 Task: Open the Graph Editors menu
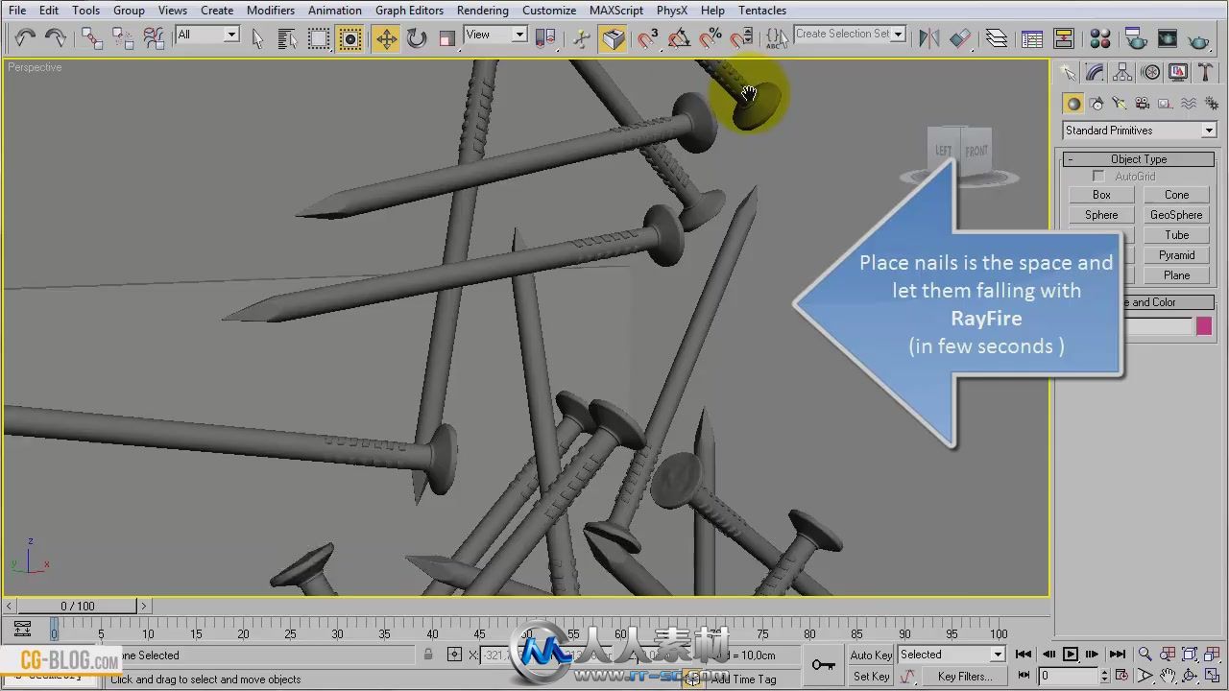click(x=409, y=11)
